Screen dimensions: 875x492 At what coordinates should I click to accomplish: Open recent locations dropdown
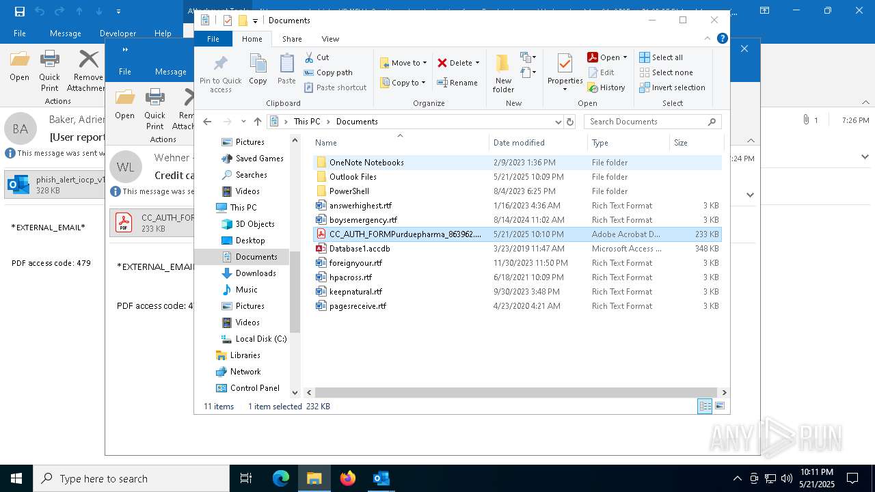click(243, 122)
